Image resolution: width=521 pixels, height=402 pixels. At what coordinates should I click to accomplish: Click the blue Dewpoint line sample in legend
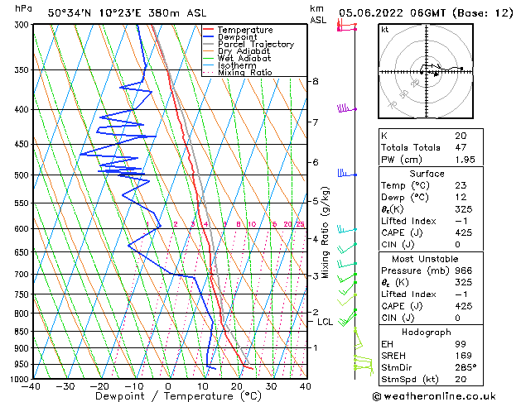coord(208,36)
